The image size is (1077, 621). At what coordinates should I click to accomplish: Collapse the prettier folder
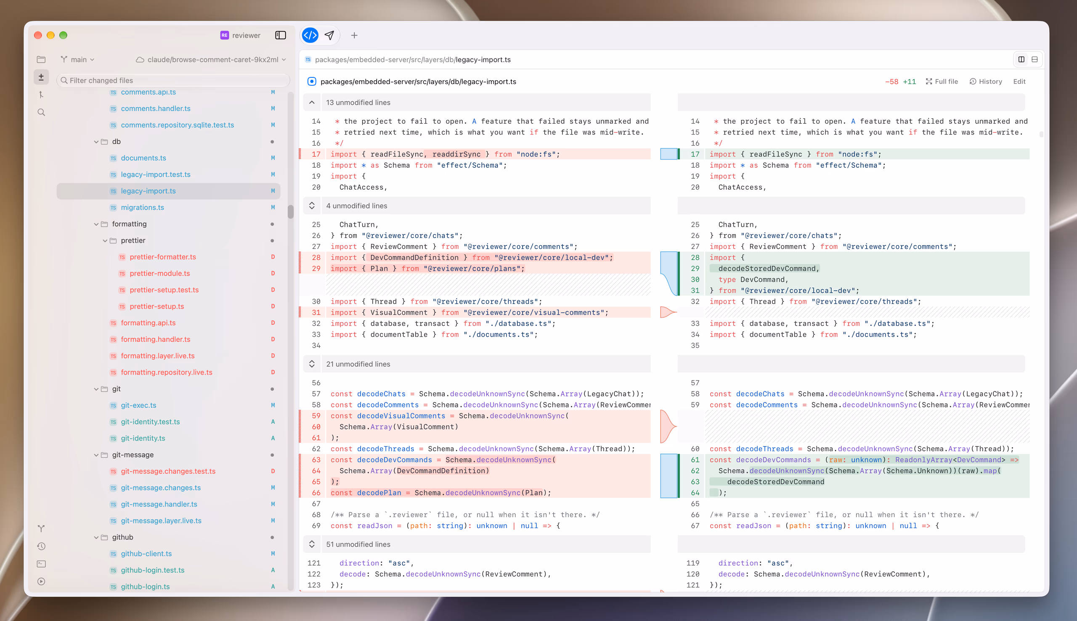[105, 240]
